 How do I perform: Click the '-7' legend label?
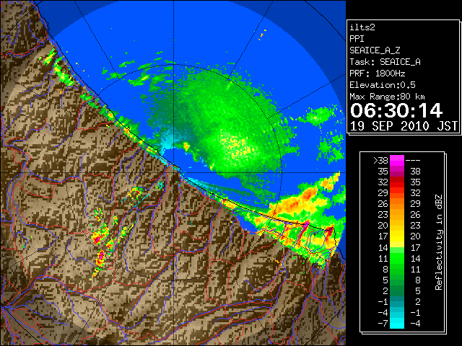click(383, 324)
